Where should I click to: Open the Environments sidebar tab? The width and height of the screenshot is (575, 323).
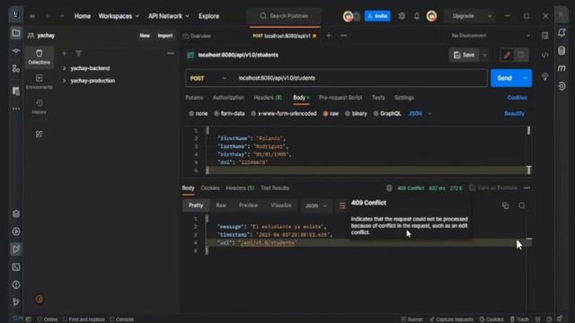click(39, 82)
